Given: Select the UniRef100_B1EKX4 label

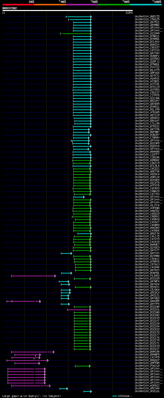Looking at the screenshot, I should [147, 146].
